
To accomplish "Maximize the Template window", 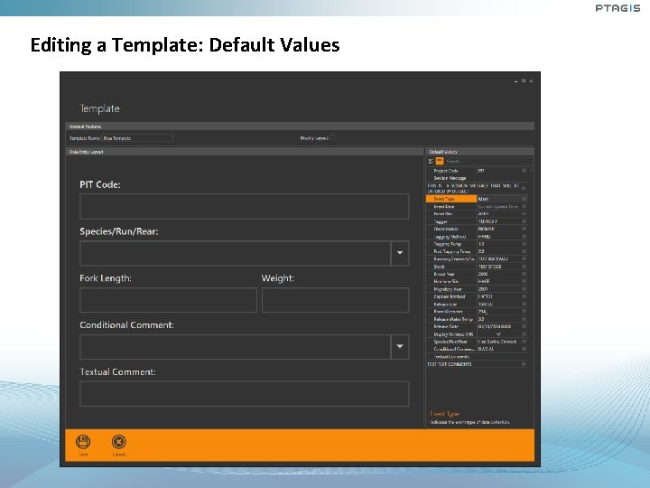I will [524, 81].
